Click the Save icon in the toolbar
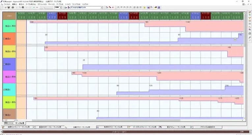Screen dimensions: 252x135 tap(8, 7)
